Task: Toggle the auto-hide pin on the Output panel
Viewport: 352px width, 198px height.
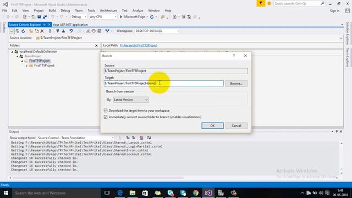Action: coord(337,131)
